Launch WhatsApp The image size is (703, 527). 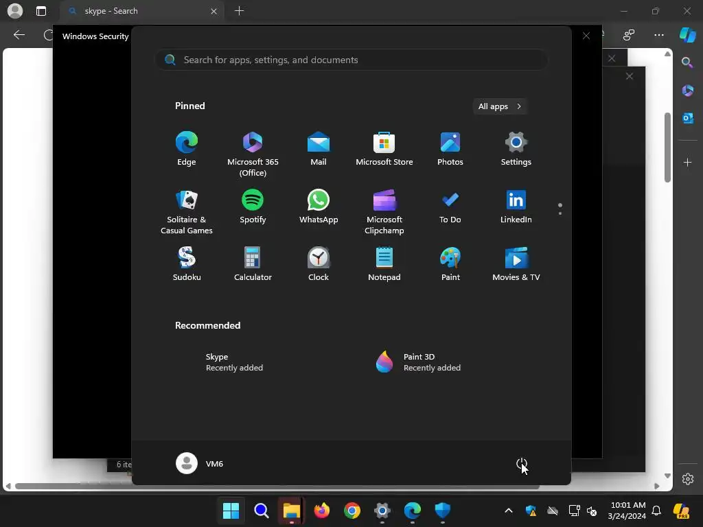tap(319, 207)
